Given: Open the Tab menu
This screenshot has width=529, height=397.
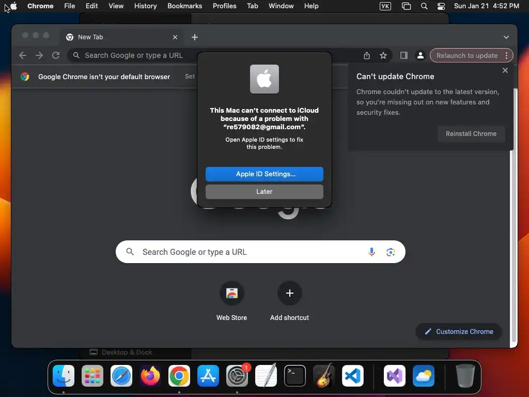Looking at the screenshot, I should (x=252, y=6).
